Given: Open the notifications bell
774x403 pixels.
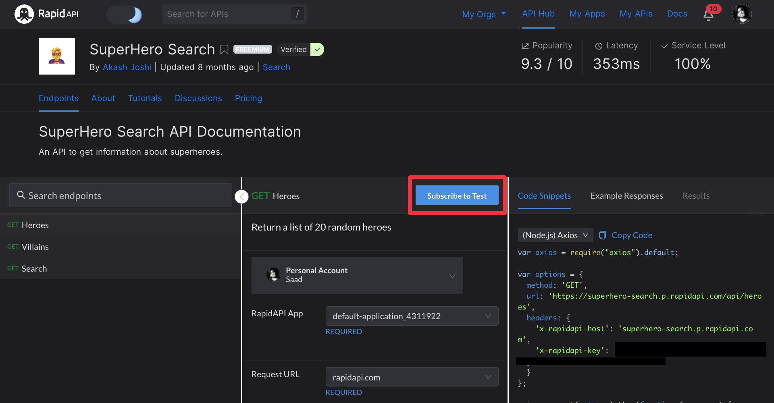Looking at the screenshot, I should [708, 15].
